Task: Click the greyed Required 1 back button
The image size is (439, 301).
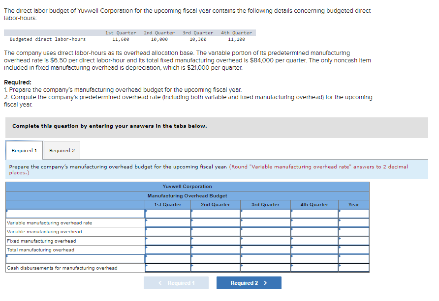Action: (176, 283)
